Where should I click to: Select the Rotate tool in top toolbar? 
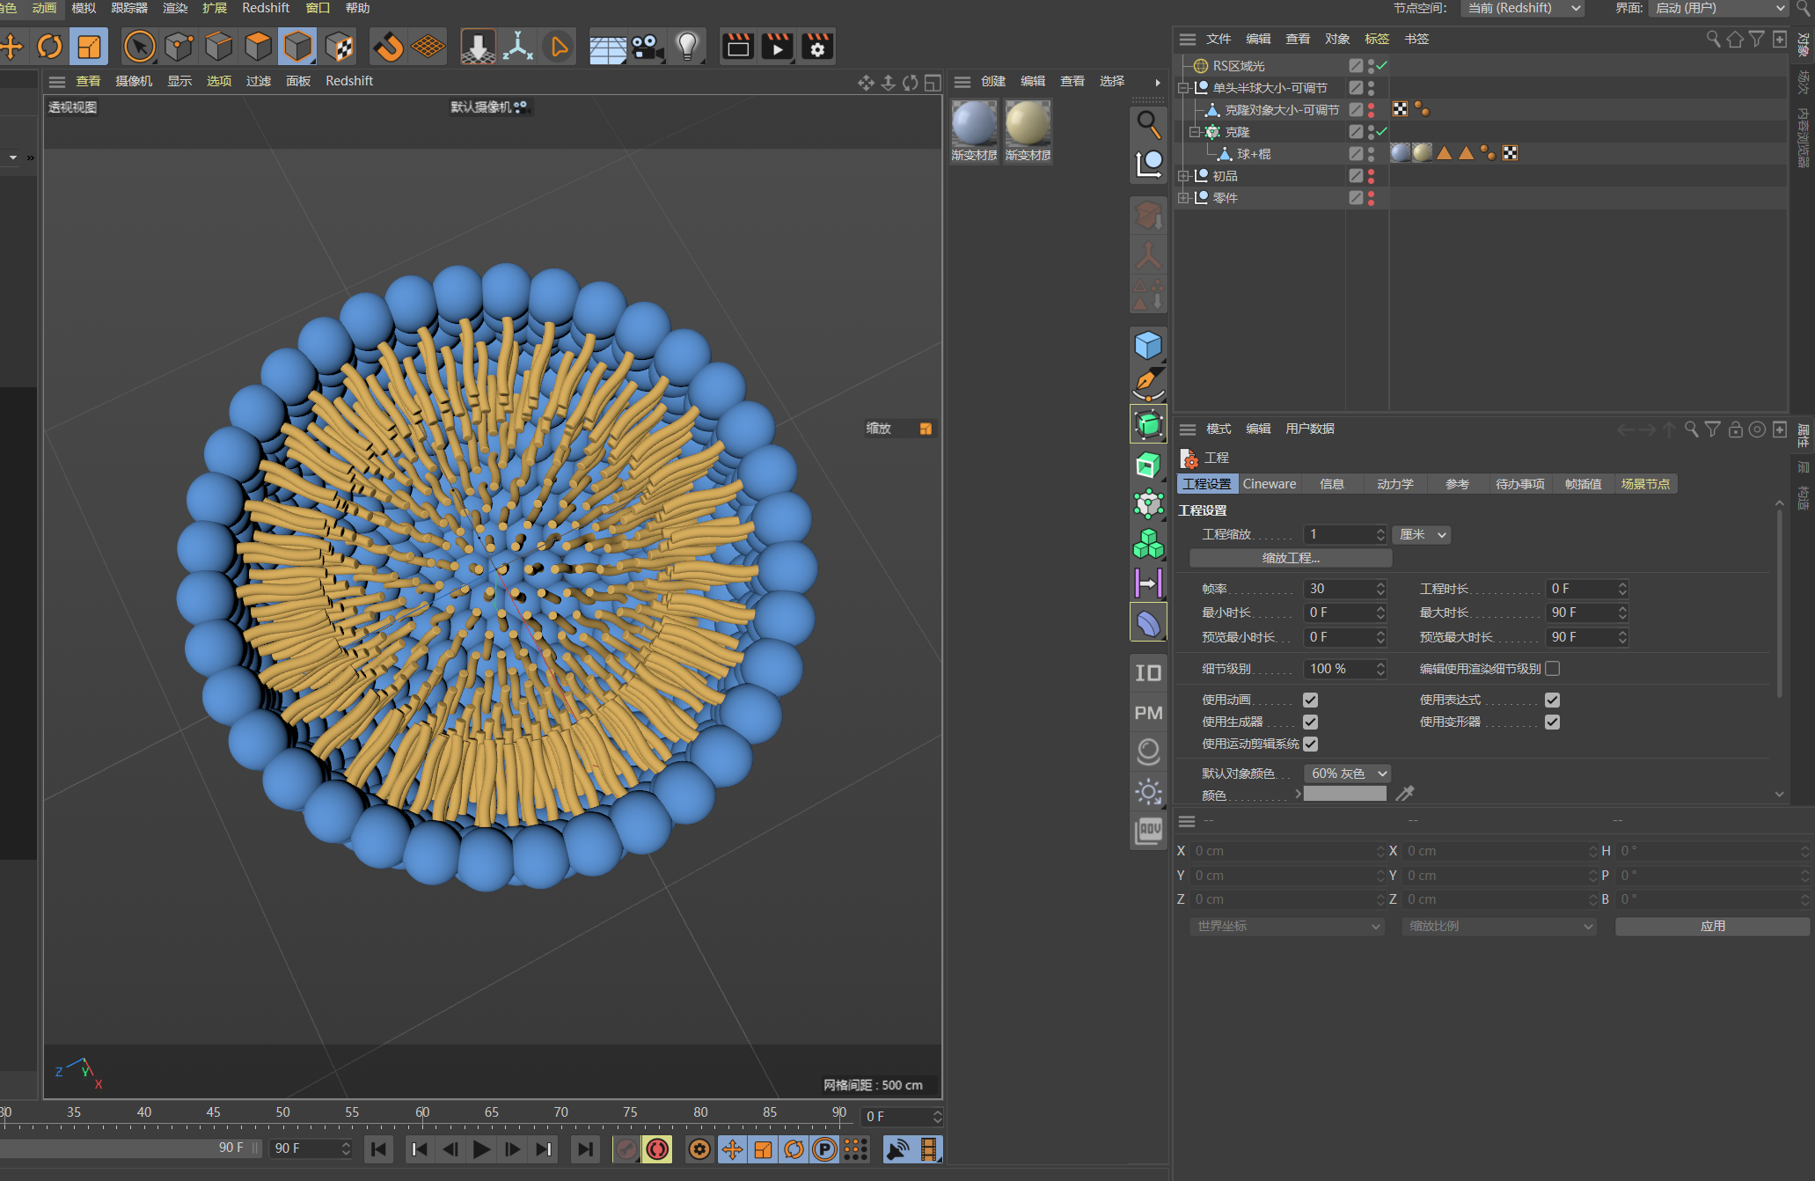pos(50,47)
